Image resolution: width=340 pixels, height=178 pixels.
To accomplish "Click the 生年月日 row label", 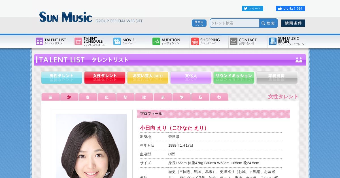I will [x=147, y=146].
